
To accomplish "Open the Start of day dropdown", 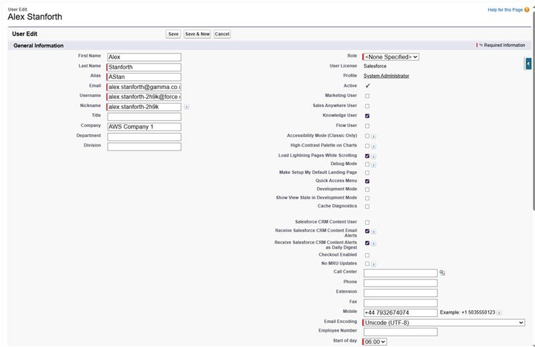I will point(375,342).
